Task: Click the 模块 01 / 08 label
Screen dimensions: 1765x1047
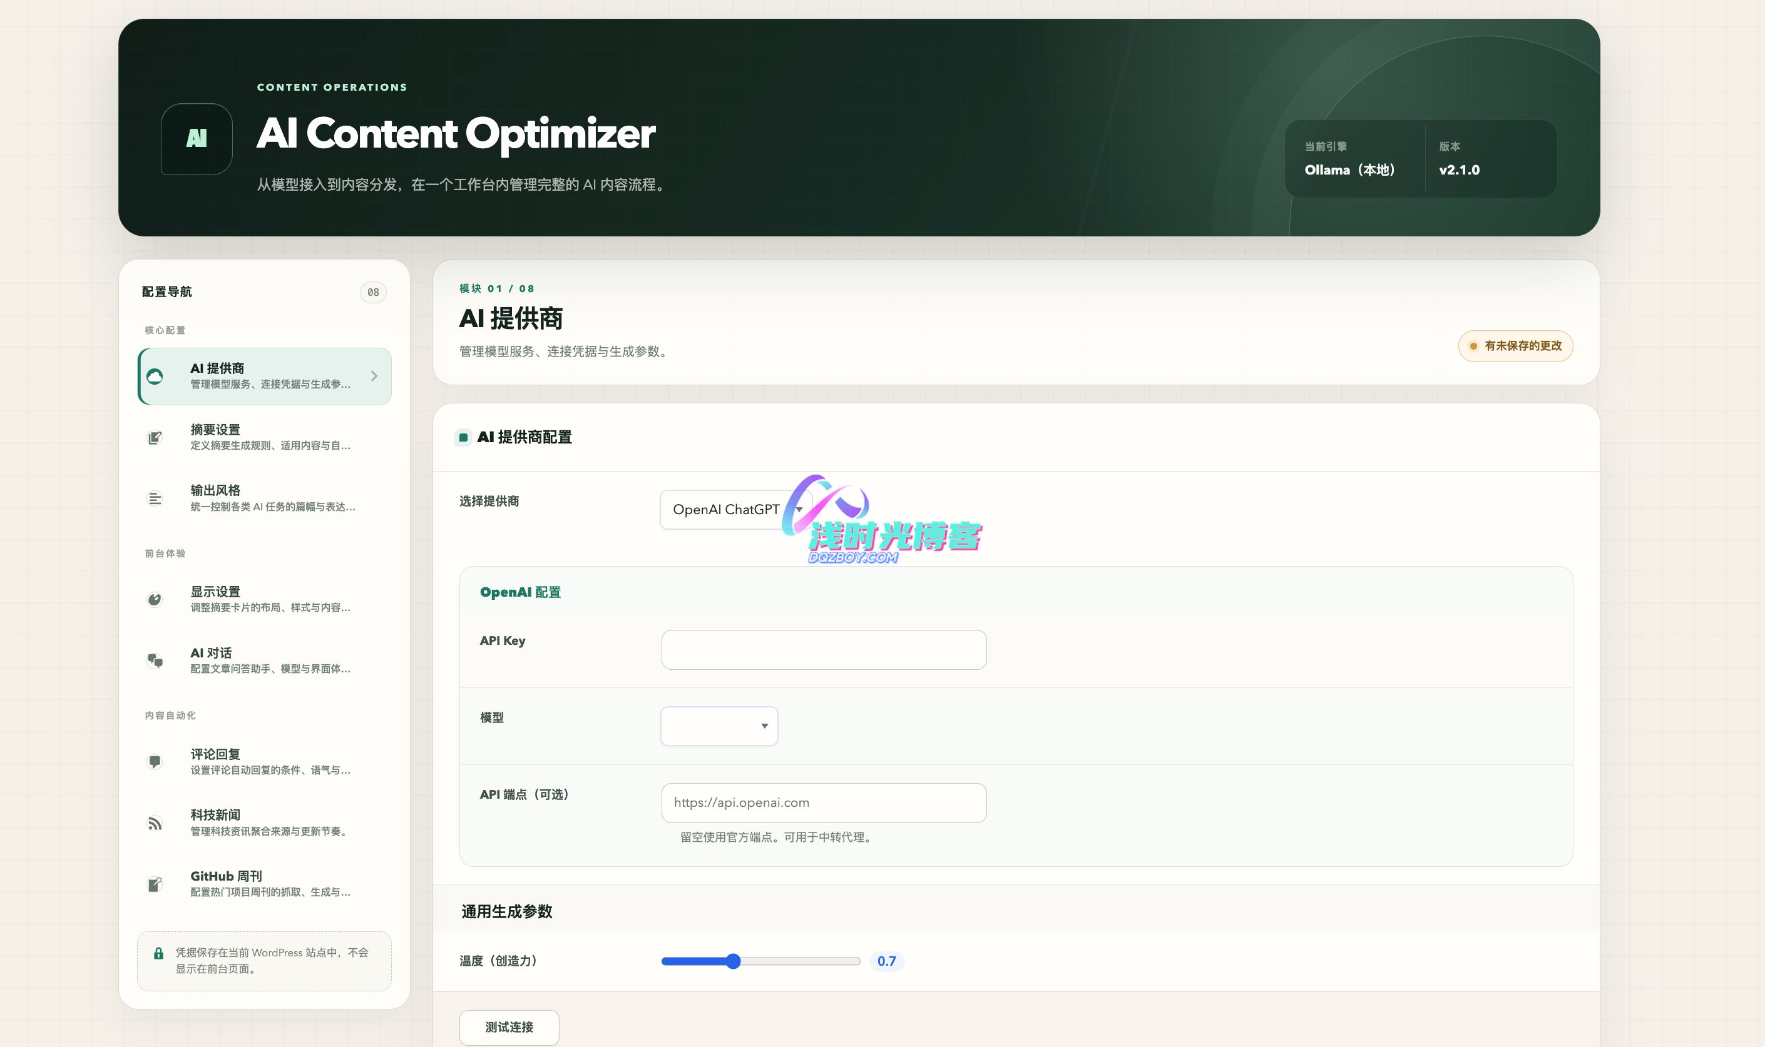Action: (497, 288)
